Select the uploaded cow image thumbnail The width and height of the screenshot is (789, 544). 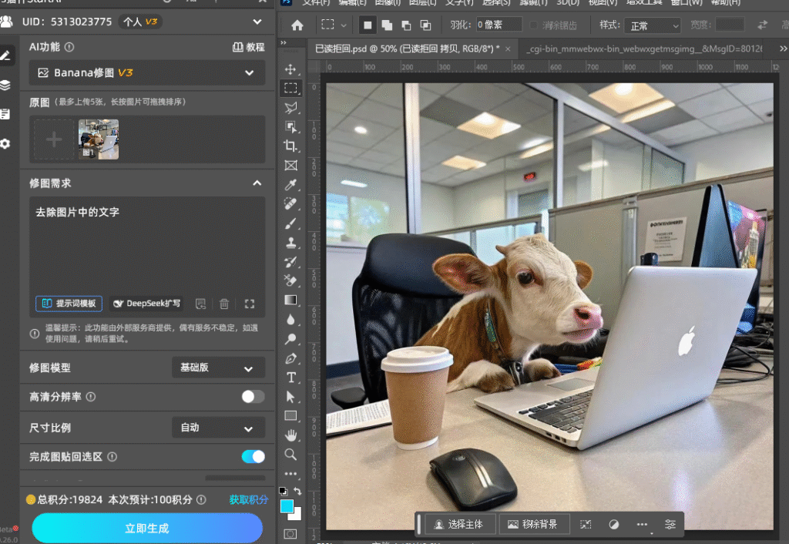click(99, 139)
